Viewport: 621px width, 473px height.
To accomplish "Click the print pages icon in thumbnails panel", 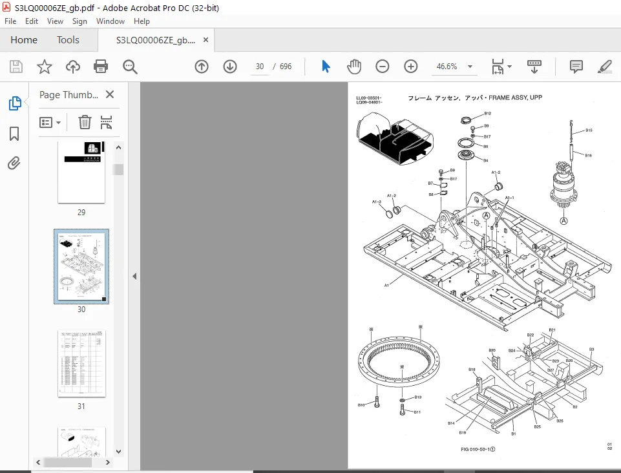I will pyautogui.click(x=106, y=122).
